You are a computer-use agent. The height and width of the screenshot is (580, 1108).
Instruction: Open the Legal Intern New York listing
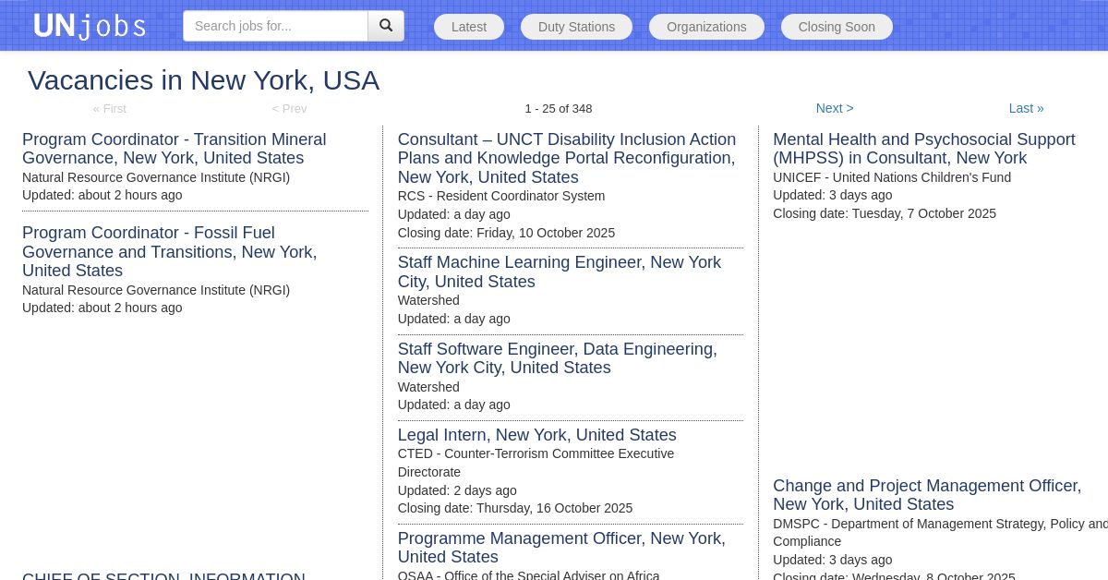tap(536, 435)
